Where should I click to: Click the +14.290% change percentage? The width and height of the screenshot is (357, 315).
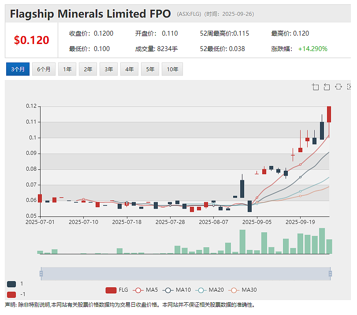tap(313, 49)
